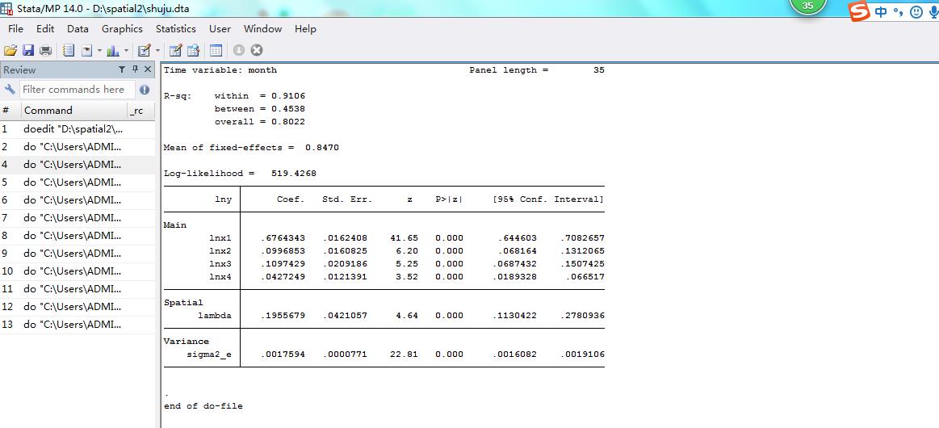Viewport: 939px width, 428px height.
Task: Click the Filter commands here field
Action: tap(77, 90)
